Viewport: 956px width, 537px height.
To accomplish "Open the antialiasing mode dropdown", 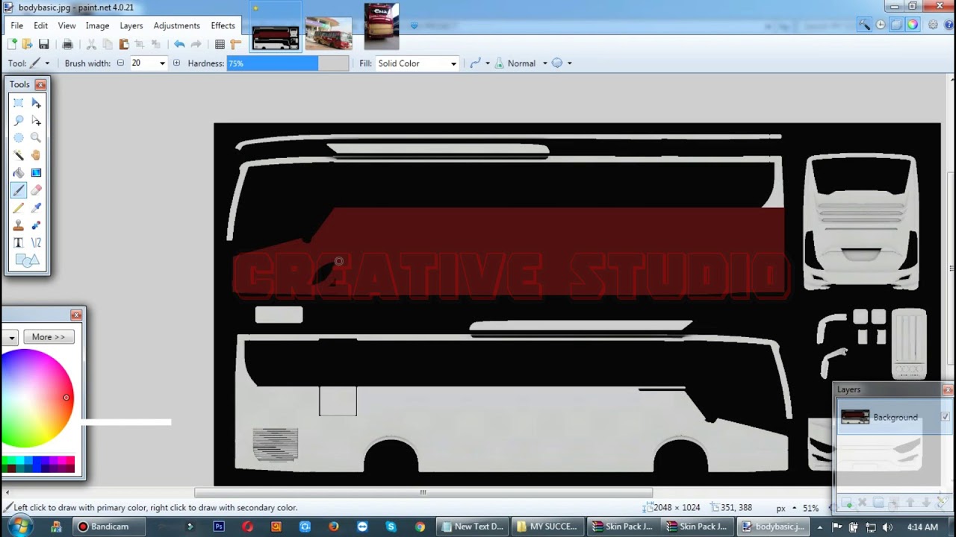I will pos(487,63).
